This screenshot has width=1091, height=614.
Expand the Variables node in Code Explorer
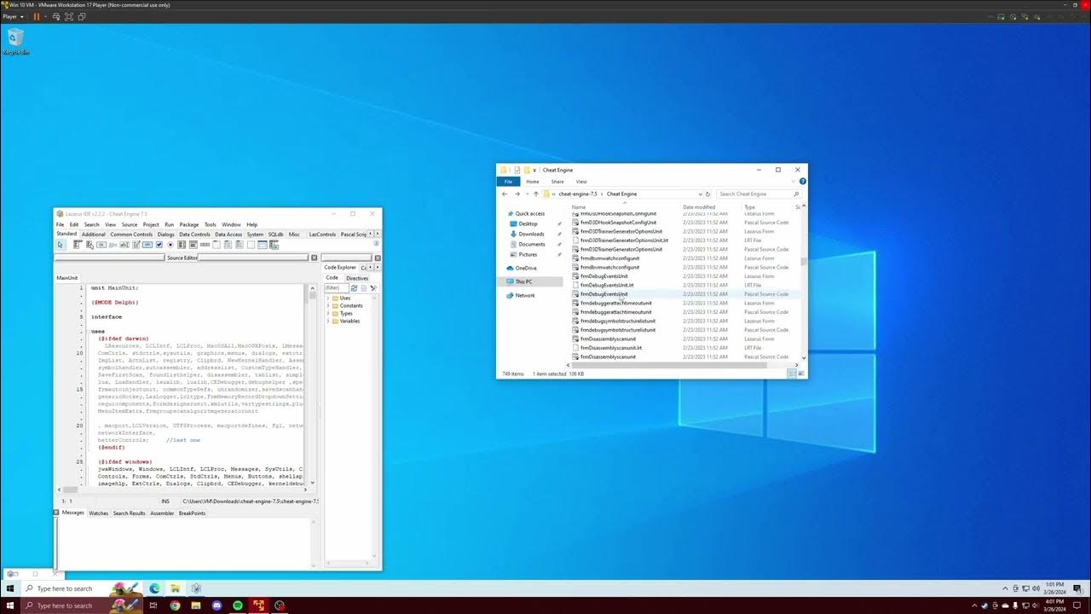328,321
